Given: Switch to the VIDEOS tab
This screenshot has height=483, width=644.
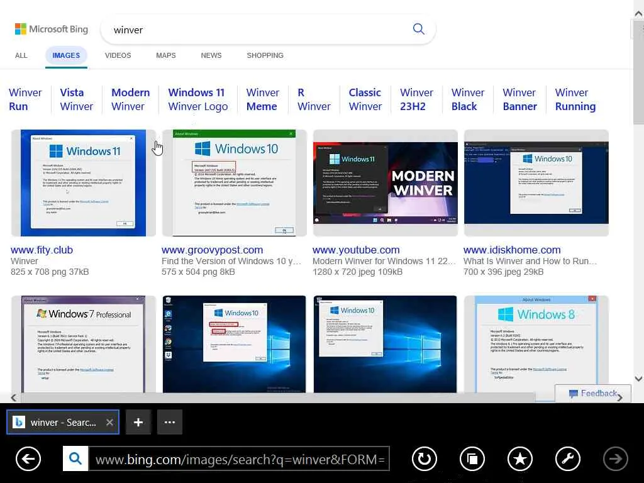Looking at the screenshot, I should point(118,55).
